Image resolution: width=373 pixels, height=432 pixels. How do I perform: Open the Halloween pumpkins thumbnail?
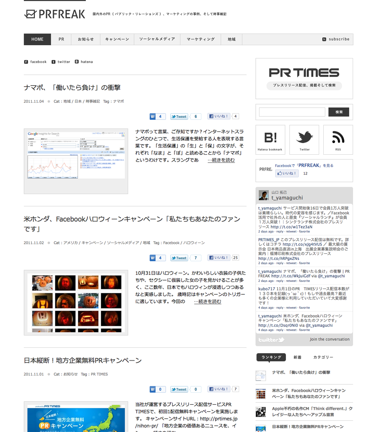[76, 303]
